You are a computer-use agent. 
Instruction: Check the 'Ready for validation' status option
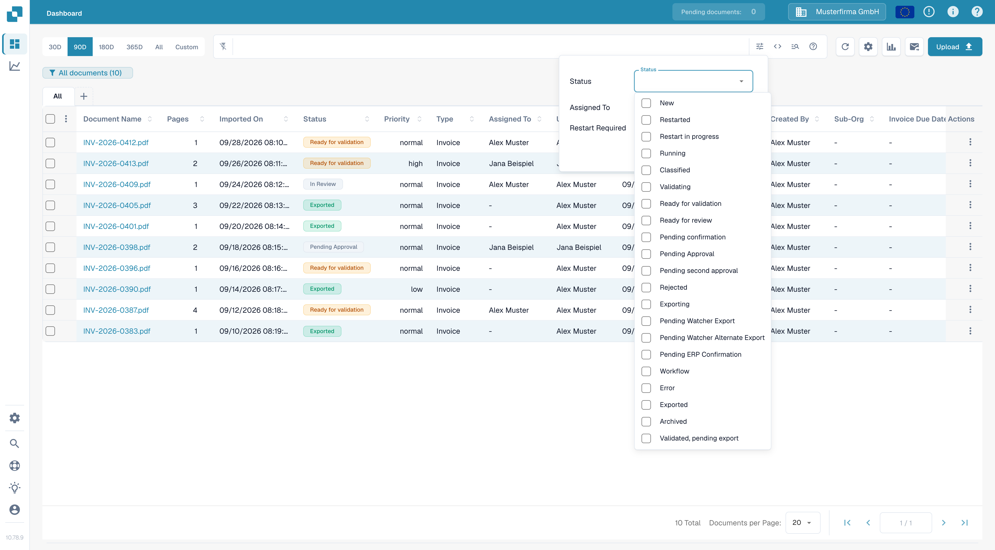646,203
